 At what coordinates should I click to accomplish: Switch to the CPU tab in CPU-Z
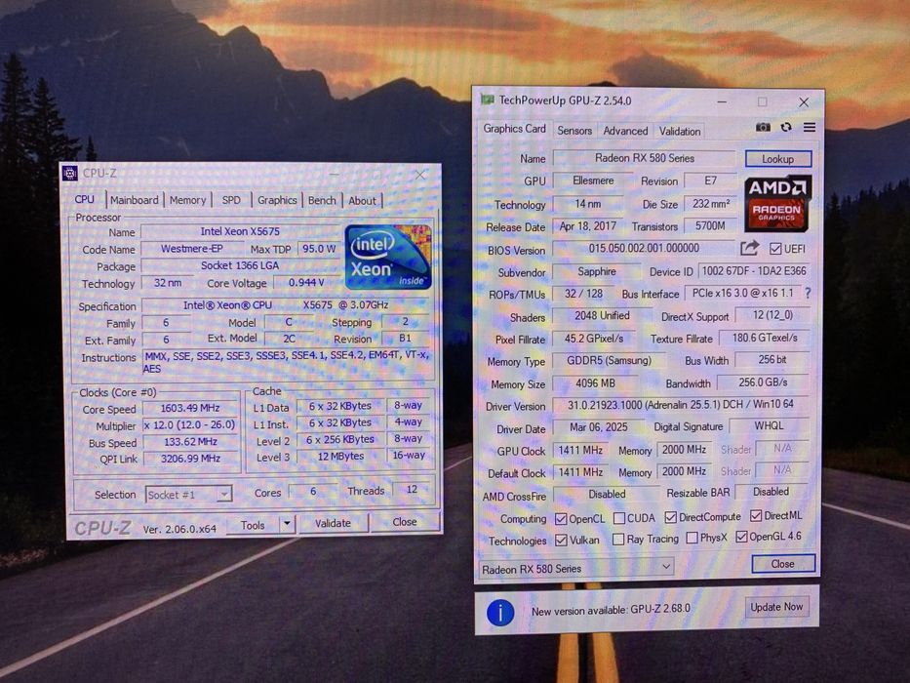coord(85,199)
